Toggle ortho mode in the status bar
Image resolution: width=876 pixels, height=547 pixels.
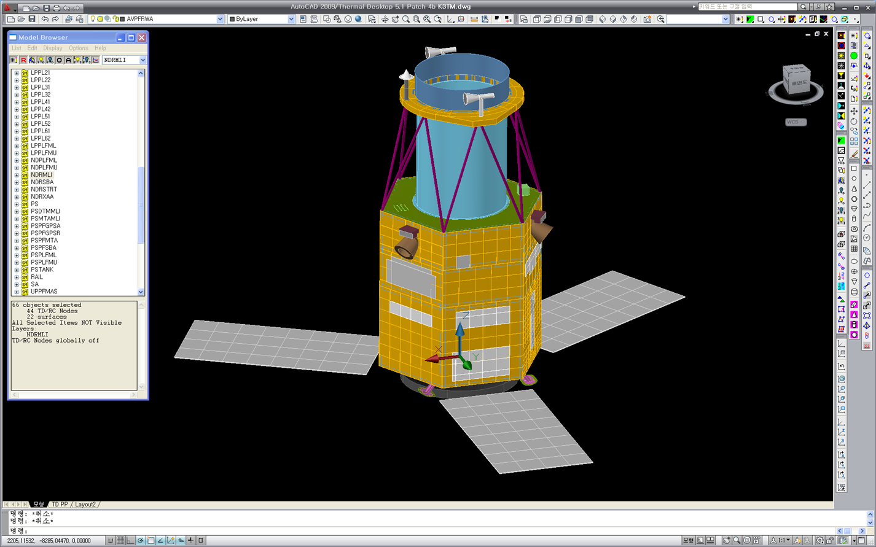pos(130,540)
